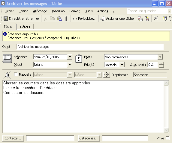The image size is (172, 143).
Task: Check the Privé checkbox
Action: point(167,138)
